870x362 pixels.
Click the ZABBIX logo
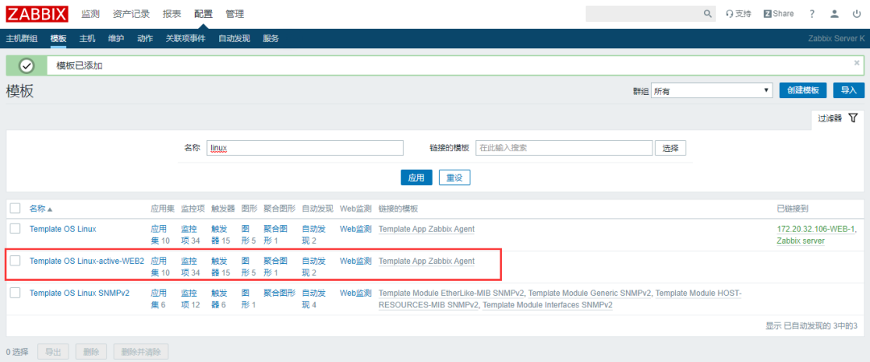[37, 14]
